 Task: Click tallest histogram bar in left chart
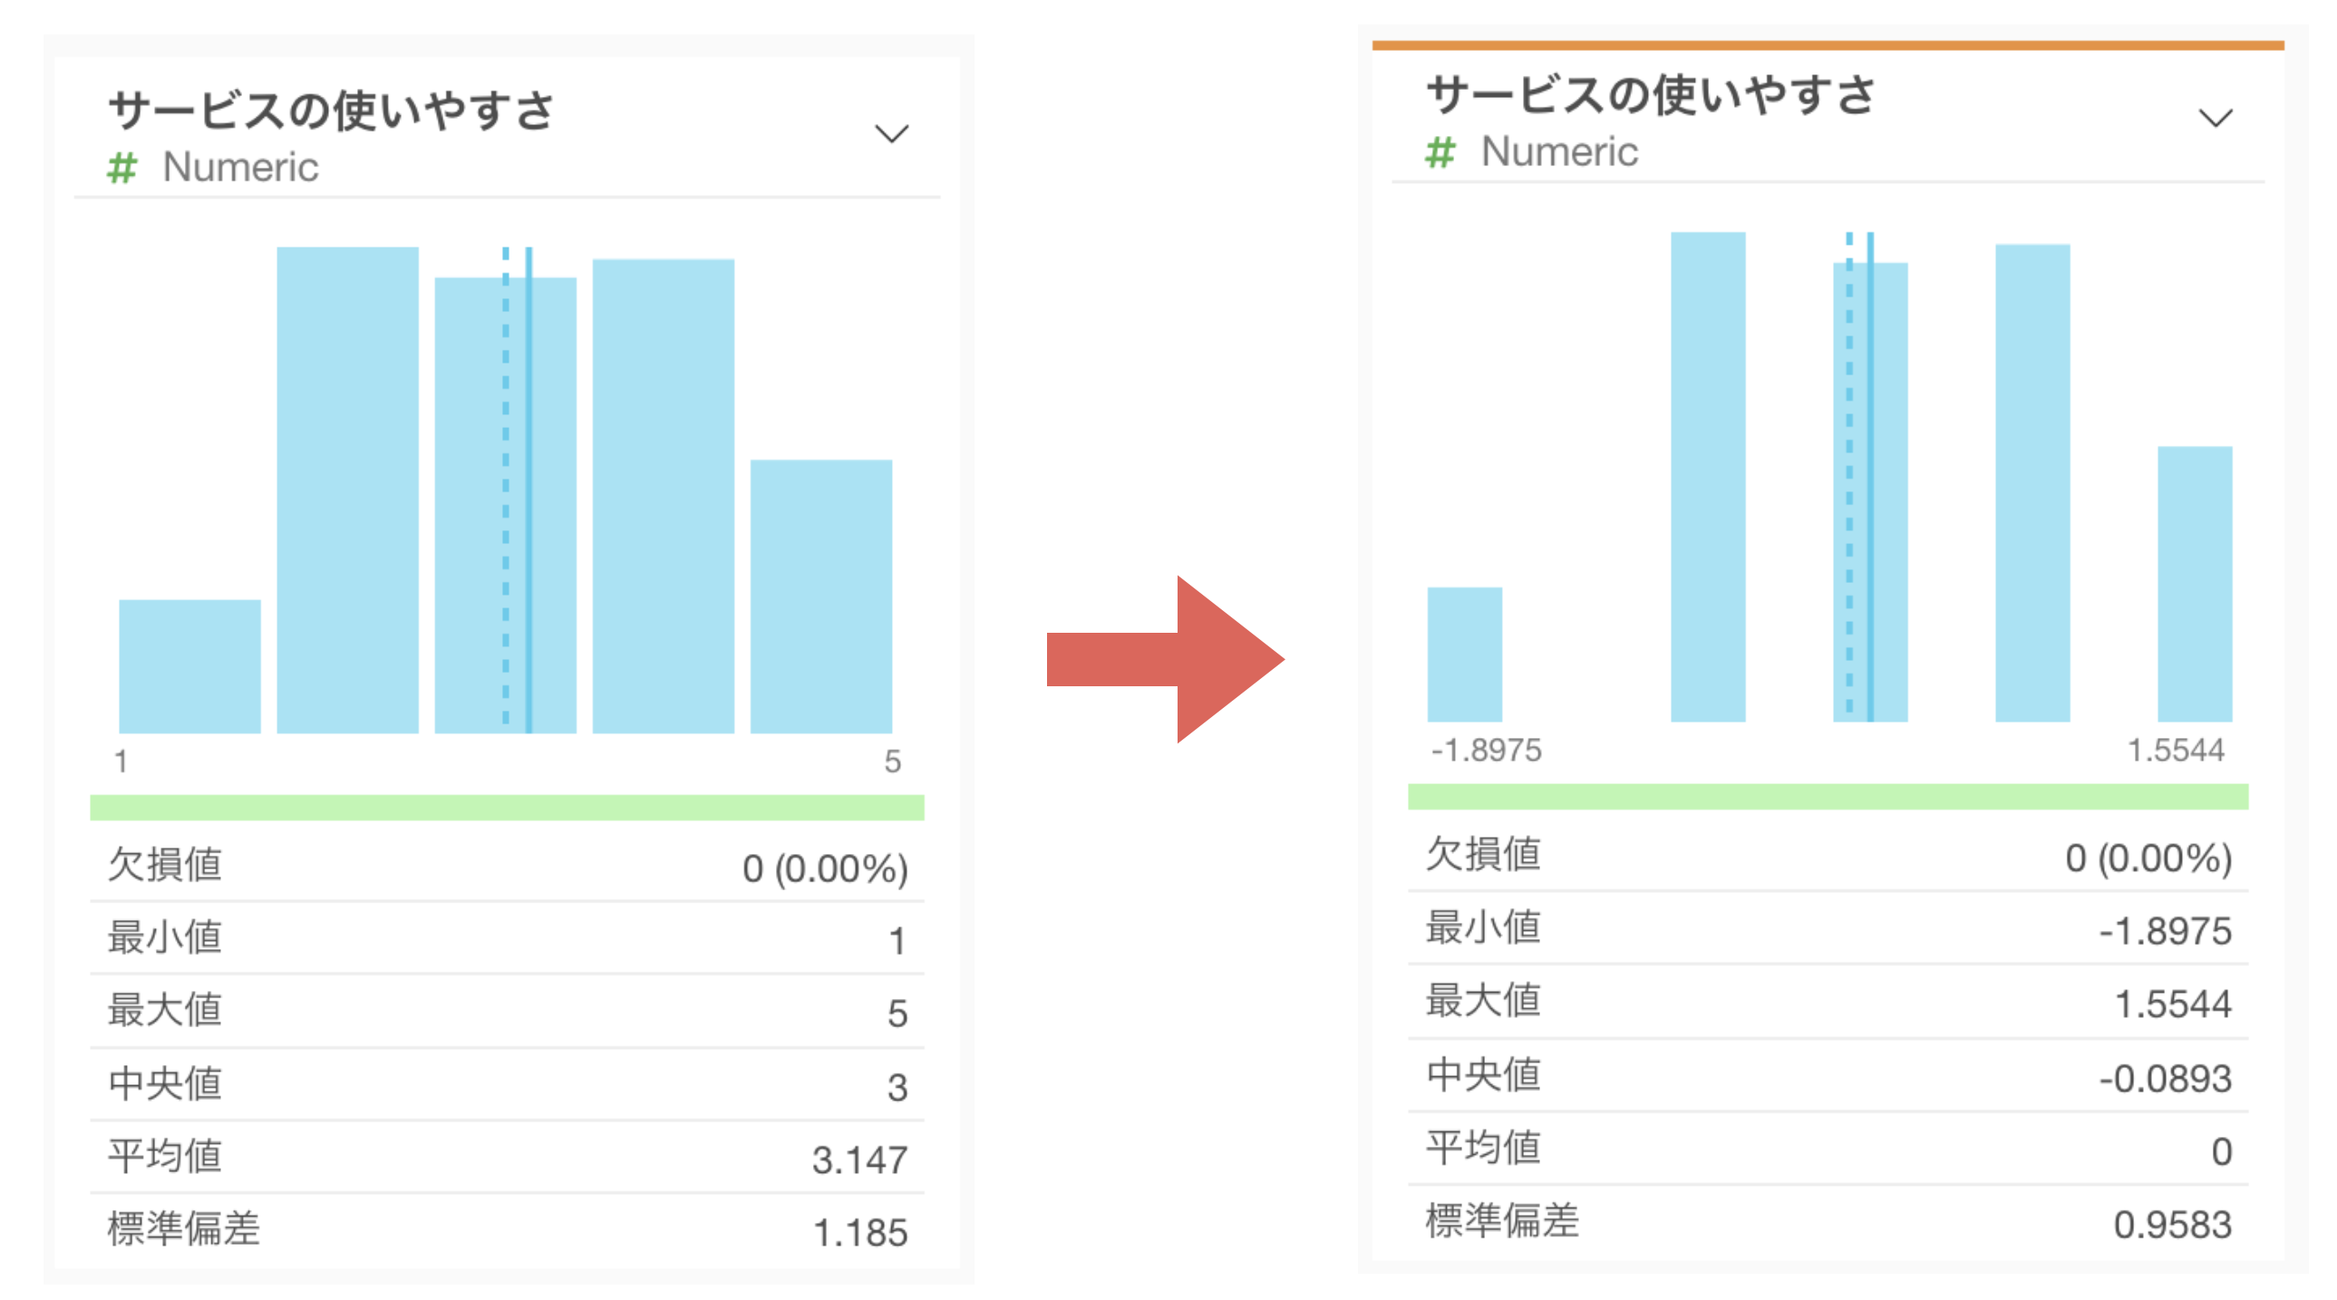[x=347, y=490]
